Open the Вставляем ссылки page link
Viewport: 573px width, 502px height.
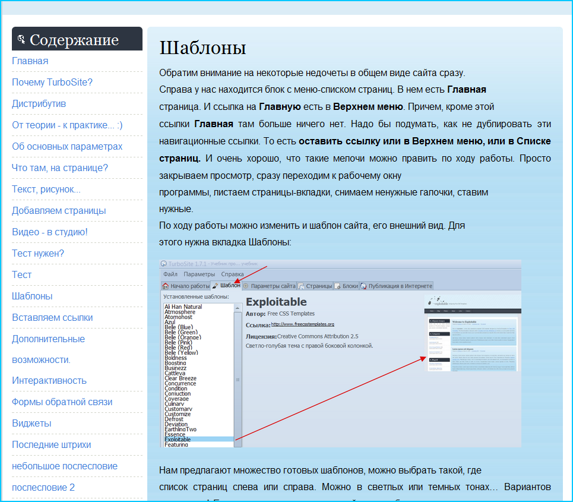[x=52, y=318]
